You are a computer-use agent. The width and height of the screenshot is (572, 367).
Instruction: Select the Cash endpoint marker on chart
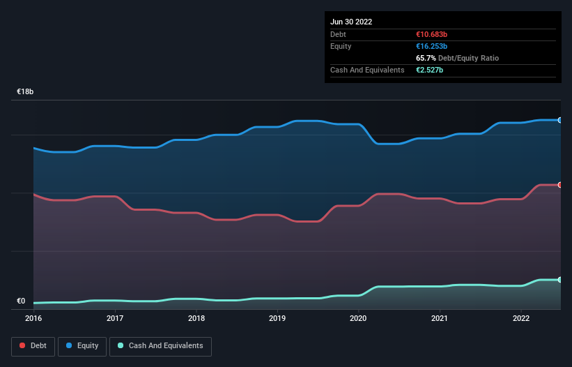(x=560, y=280)
